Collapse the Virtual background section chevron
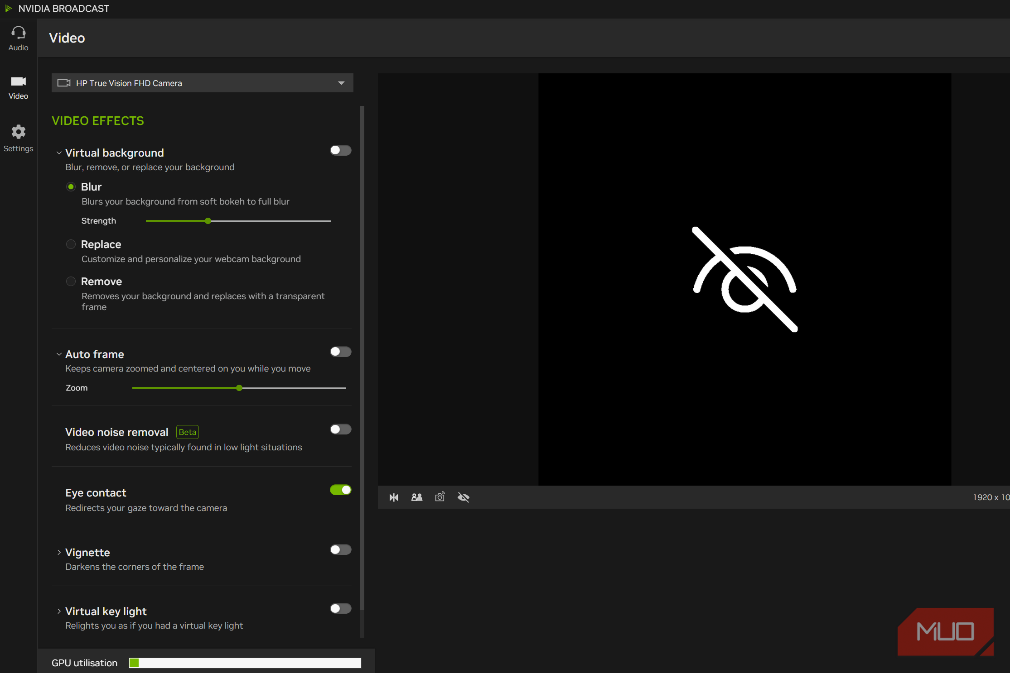Image resolution: width=1010 pixels, height=673 pixels. tap(59, 153)
